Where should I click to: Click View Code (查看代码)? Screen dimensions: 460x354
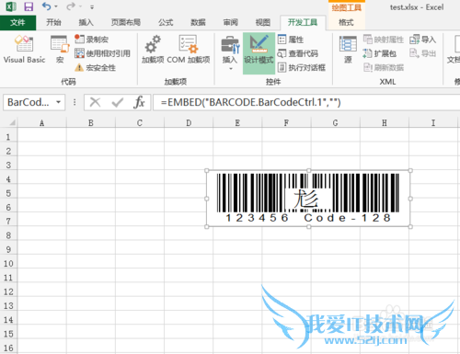(x=297, y=53)
